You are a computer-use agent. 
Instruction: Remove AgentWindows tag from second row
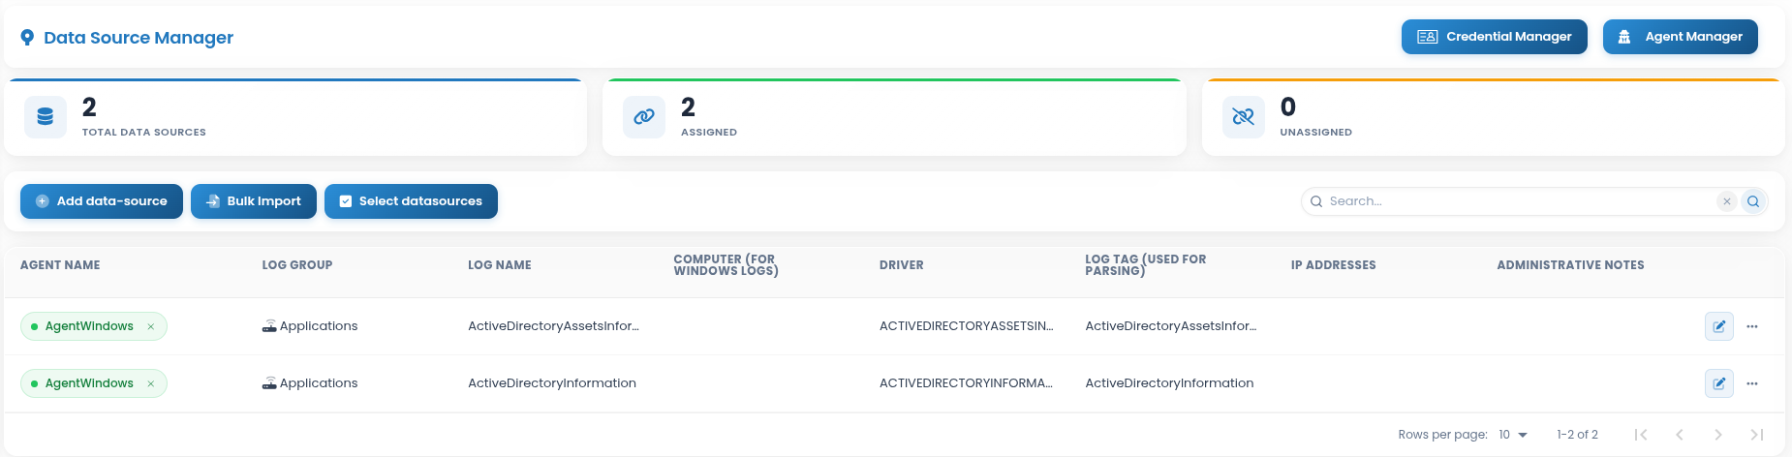[151, 383]
